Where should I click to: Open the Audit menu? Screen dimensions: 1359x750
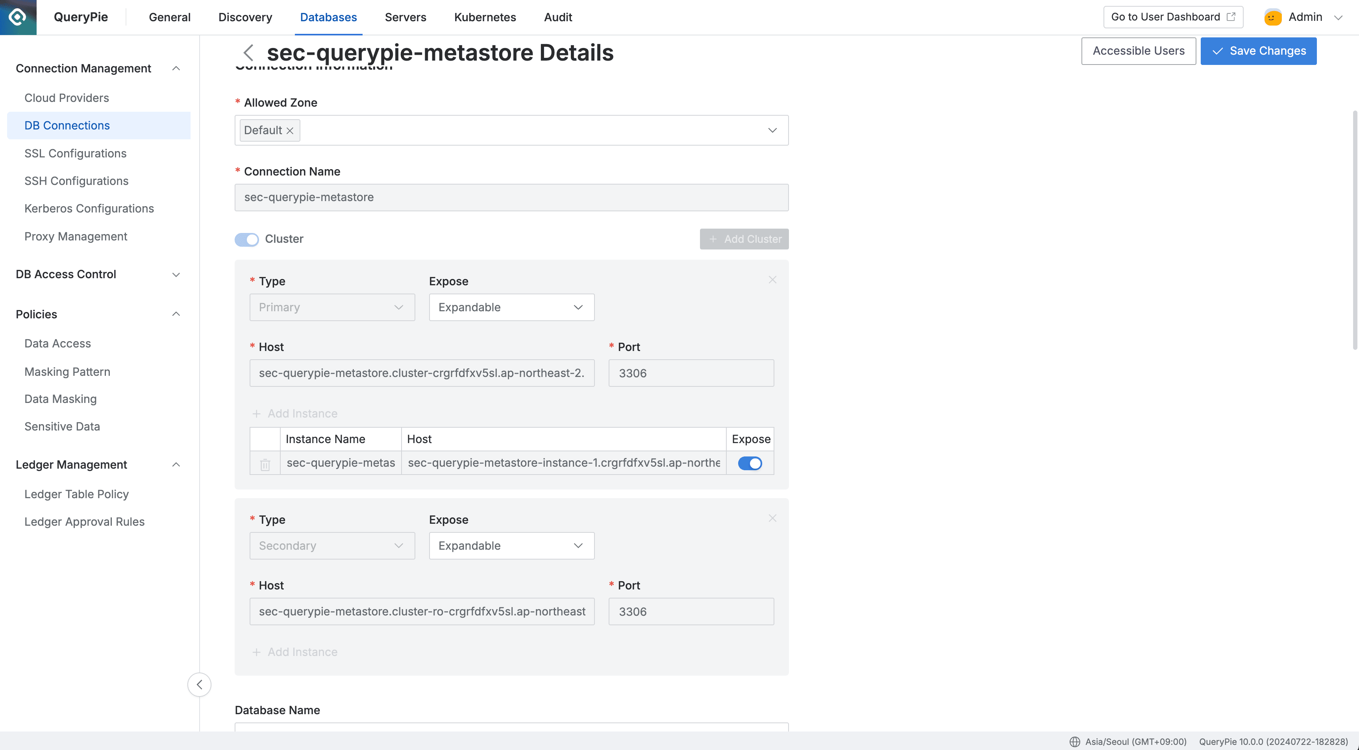(x=557, y=17)
